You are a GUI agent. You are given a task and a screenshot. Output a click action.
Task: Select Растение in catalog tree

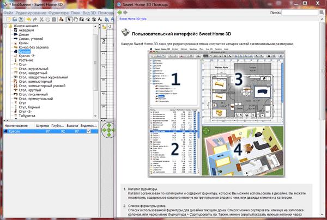click(x=26, y=60)
